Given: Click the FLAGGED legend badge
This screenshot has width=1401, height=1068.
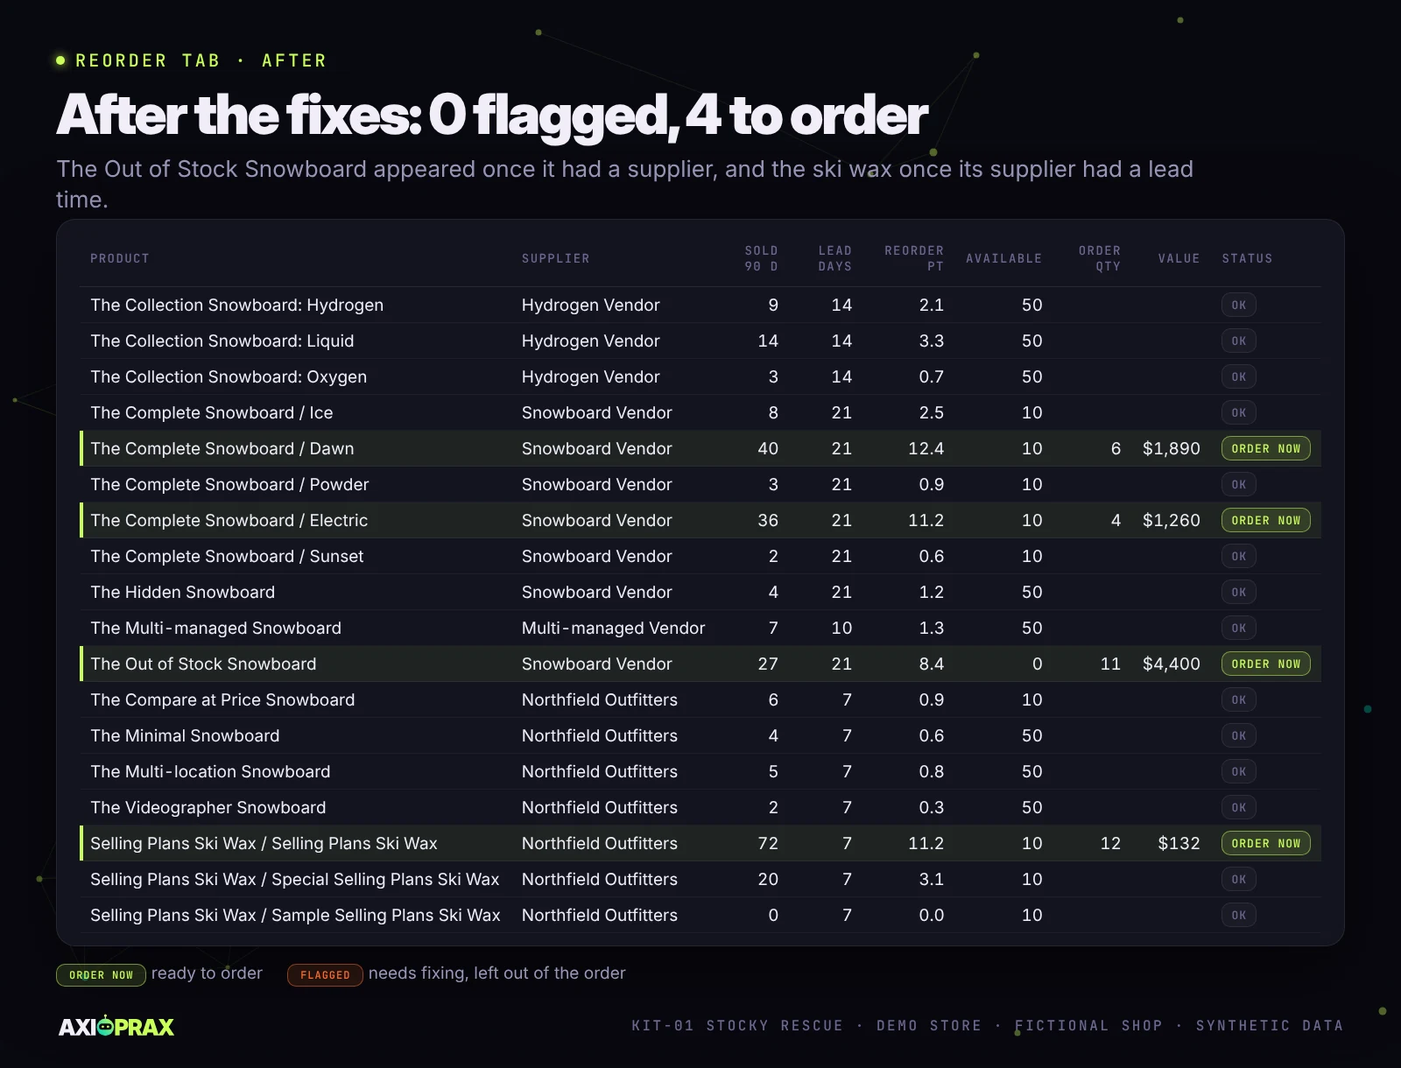Looking at the screenshot, I should coord(325,974).
